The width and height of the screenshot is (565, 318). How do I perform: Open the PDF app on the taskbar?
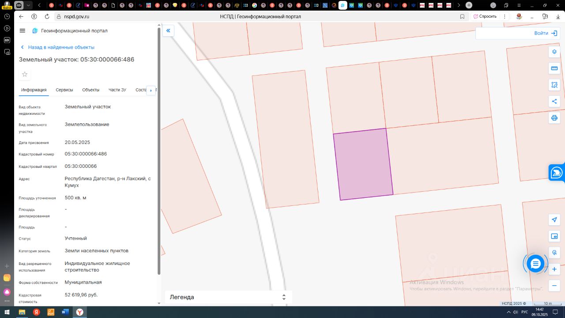pyautogui.click(x=51, y=312)
